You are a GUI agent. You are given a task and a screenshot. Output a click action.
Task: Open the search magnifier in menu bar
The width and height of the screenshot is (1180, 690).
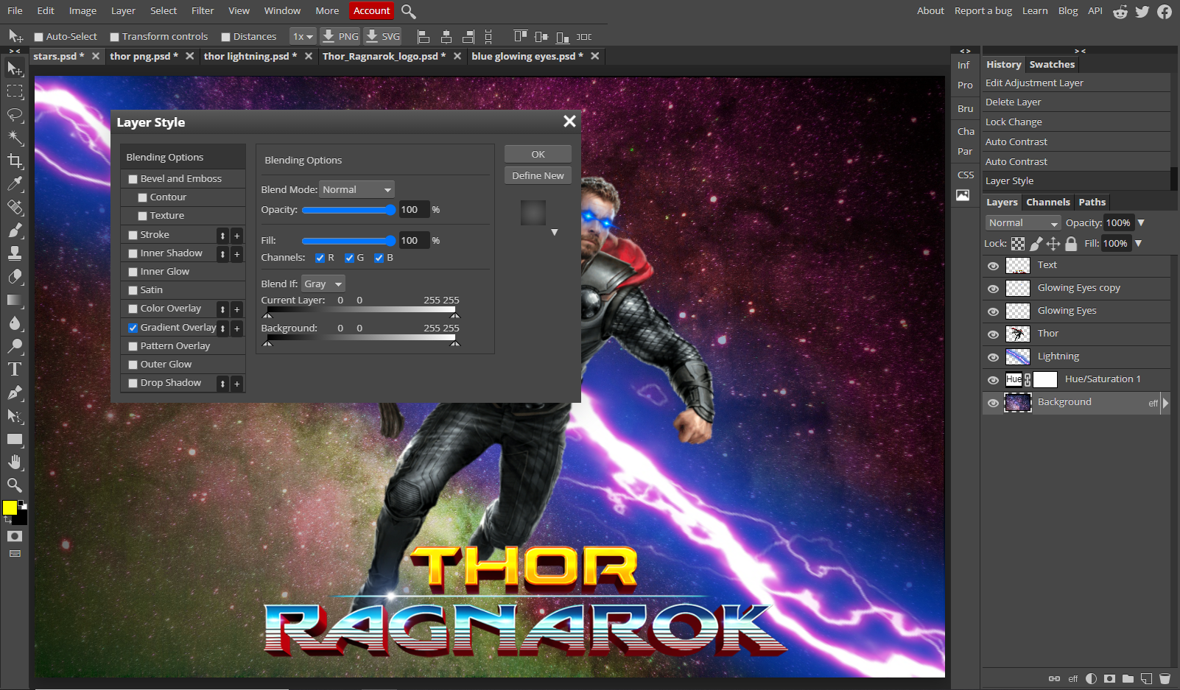[409, 11]
